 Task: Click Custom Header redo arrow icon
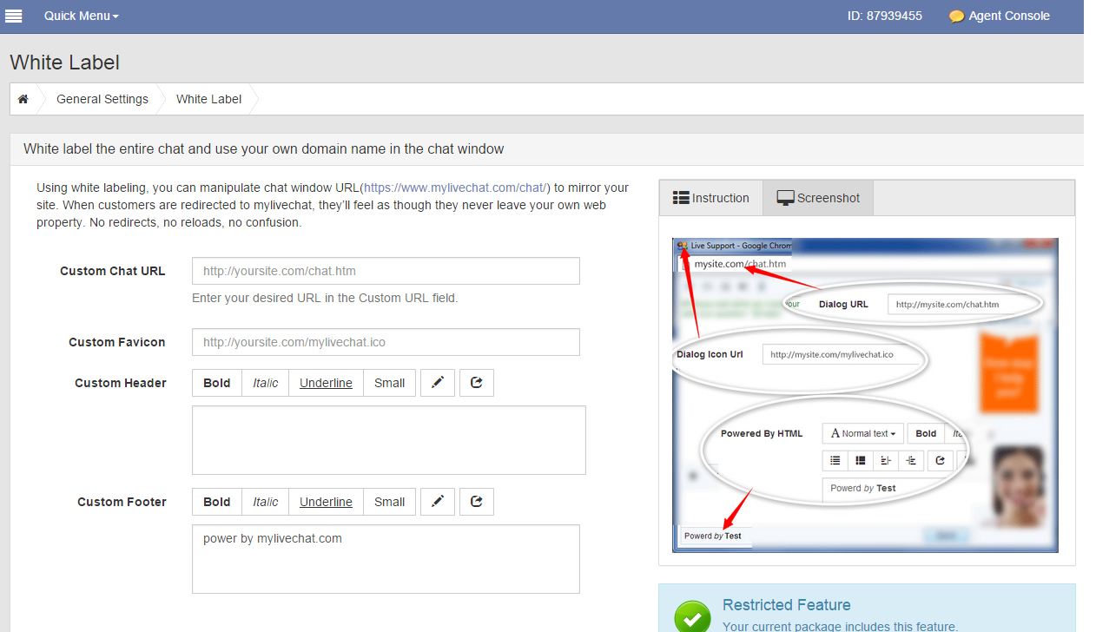tap(476, 383)
